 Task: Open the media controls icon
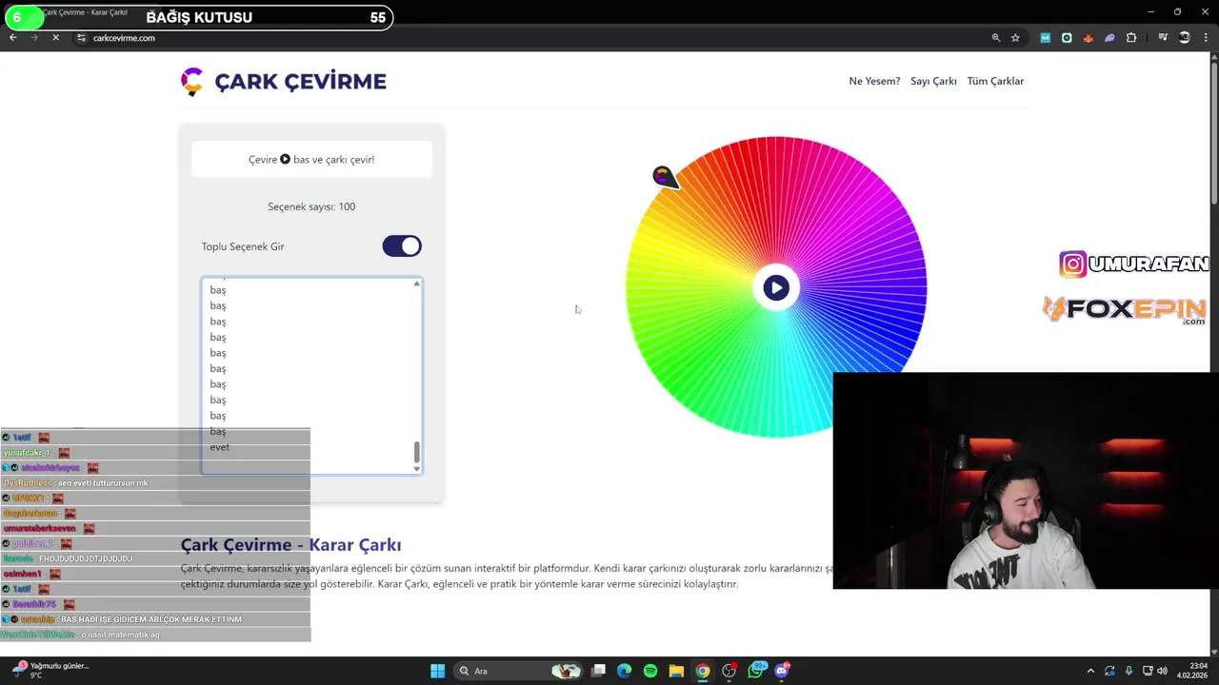click(x=1163, y=38)
